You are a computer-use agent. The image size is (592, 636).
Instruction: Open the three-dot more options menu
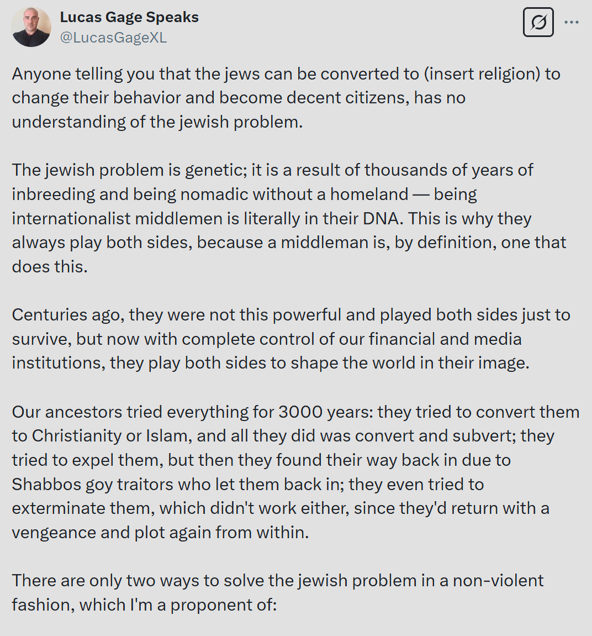click(572, 22)
